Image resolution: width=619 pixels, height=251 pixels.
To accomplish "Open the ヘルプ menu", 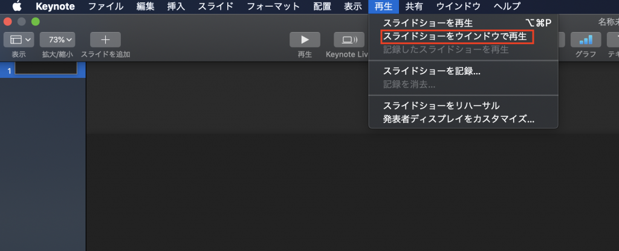I will pyautogui.click(x=507, y=6).
